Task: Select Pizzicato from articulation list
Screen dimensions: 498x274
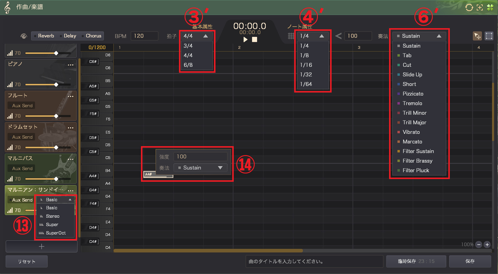Action: coord(413,94)
